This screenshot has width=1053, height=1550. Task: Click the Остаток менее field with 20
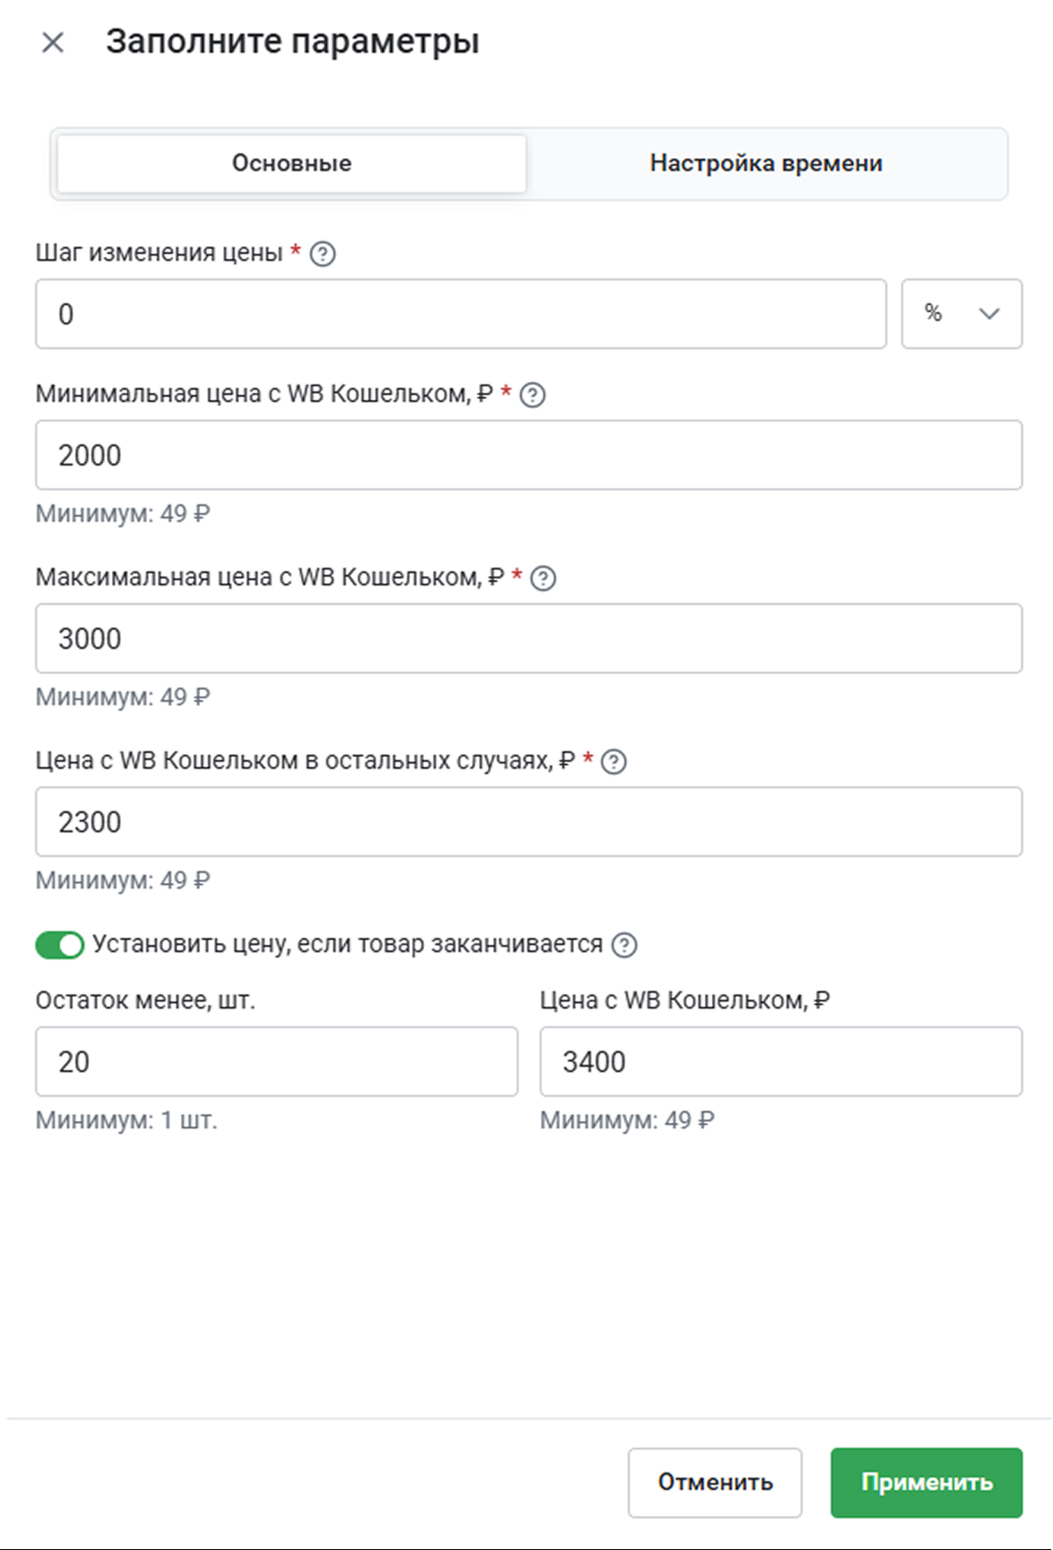276,1062
